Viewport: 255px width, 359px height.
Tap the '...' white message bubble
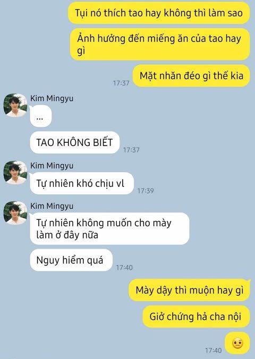40,116
